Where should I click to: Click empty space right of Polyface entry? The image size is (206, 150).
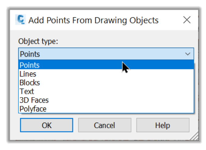[118, 109]
